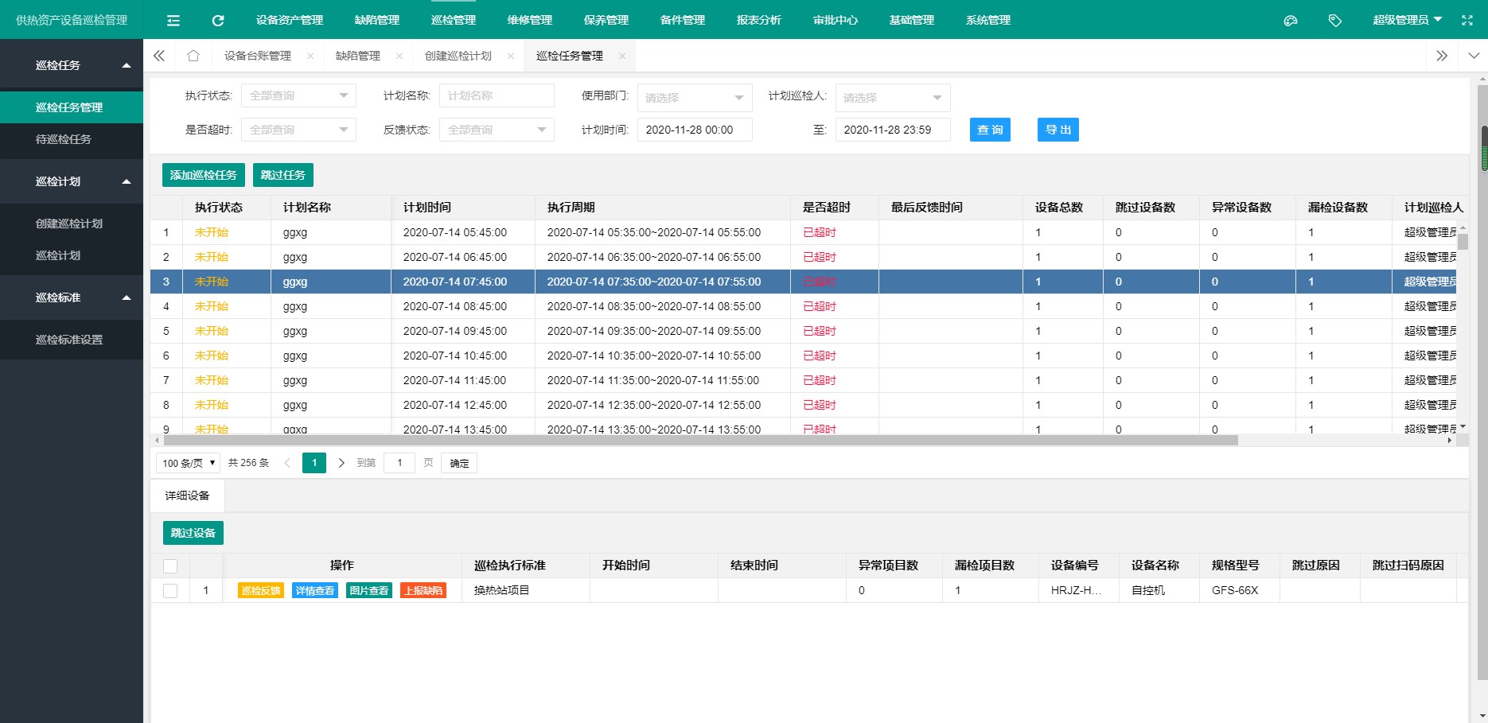Viewport: 1488px width, 723px height.
Task: Click the end date field 2020-11-28 23:59
Action: coord(893,130)
